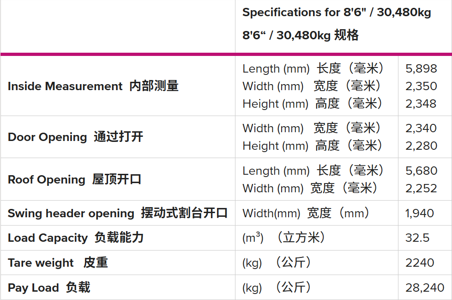Click the inside length value 5,898

[x=421, y=69]
